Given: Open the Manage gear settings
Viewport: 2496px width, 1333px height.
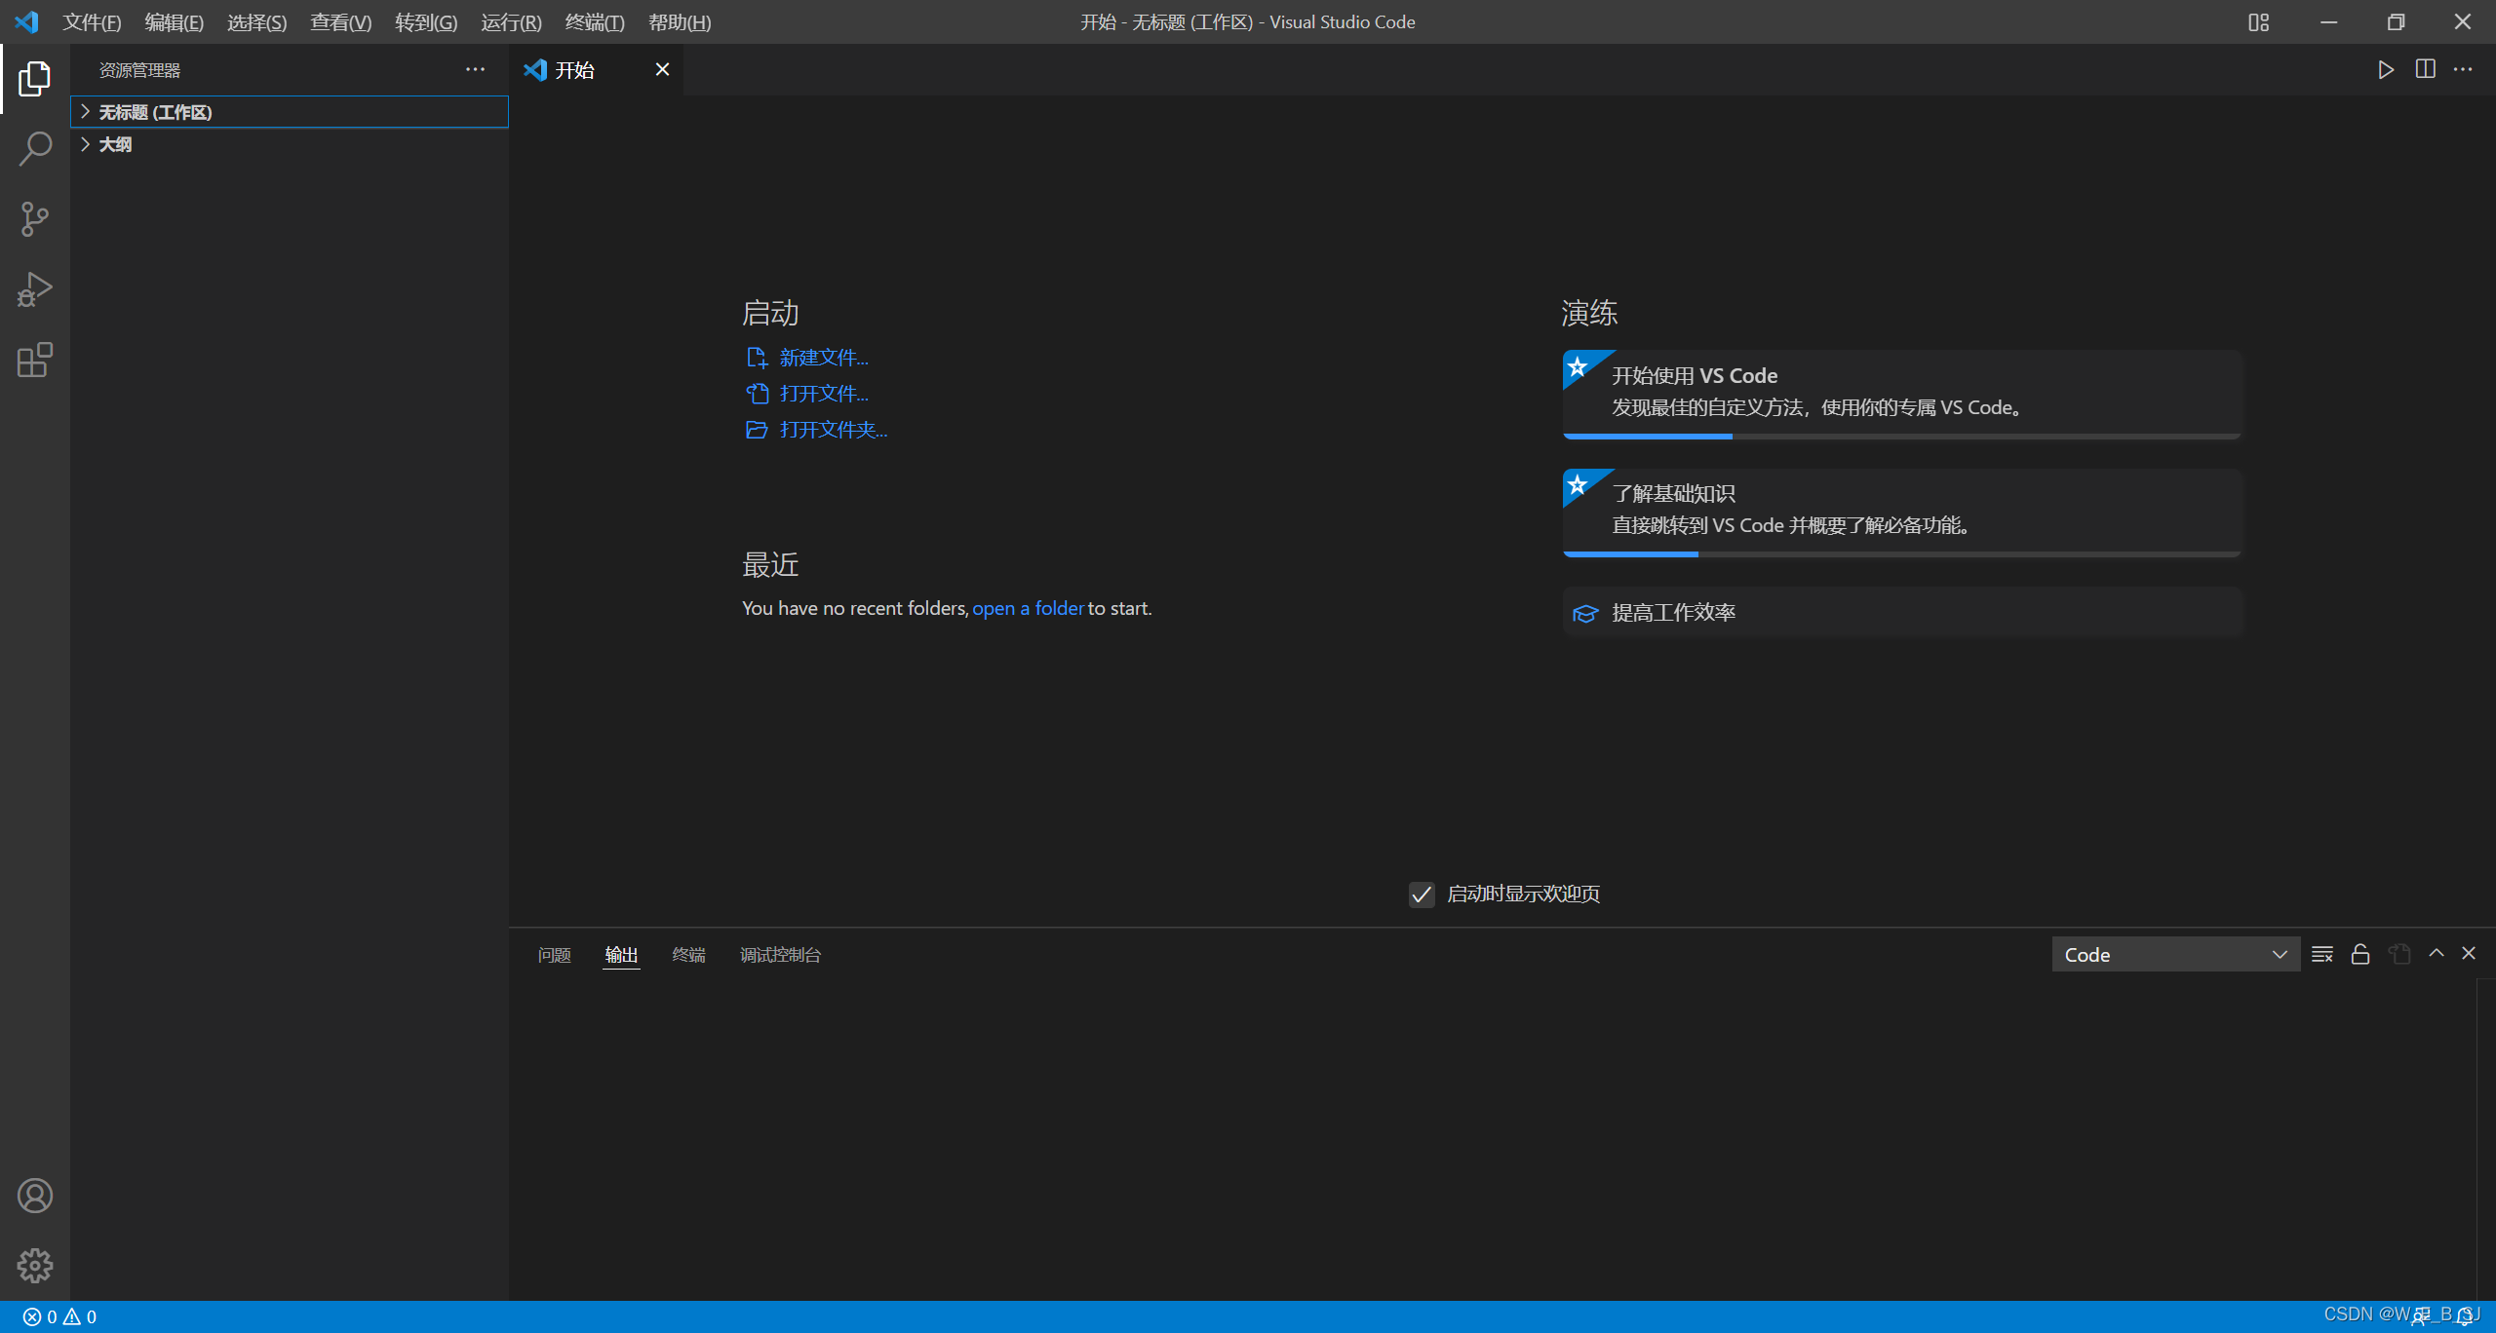Looking at the screenshot, I should tap(35, 1266).
